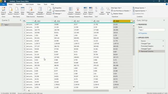Open the 2016 column filter dropdown

[x=72, y=21]
